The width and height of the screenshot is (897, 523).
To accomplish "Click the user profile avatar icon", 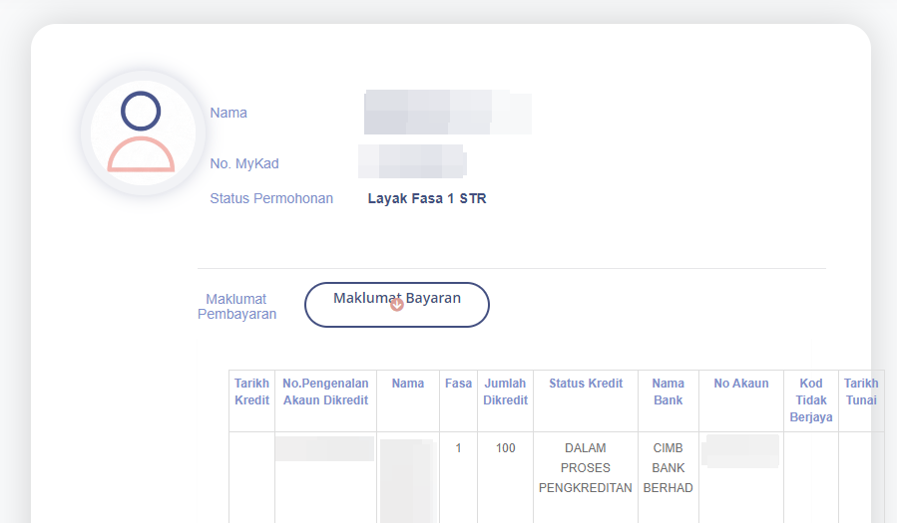I will coord(141,132).
